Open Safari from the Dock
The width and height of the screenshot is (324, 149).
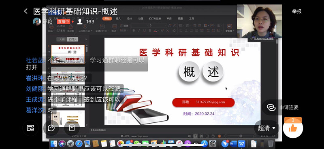click(x=79, y=143)
